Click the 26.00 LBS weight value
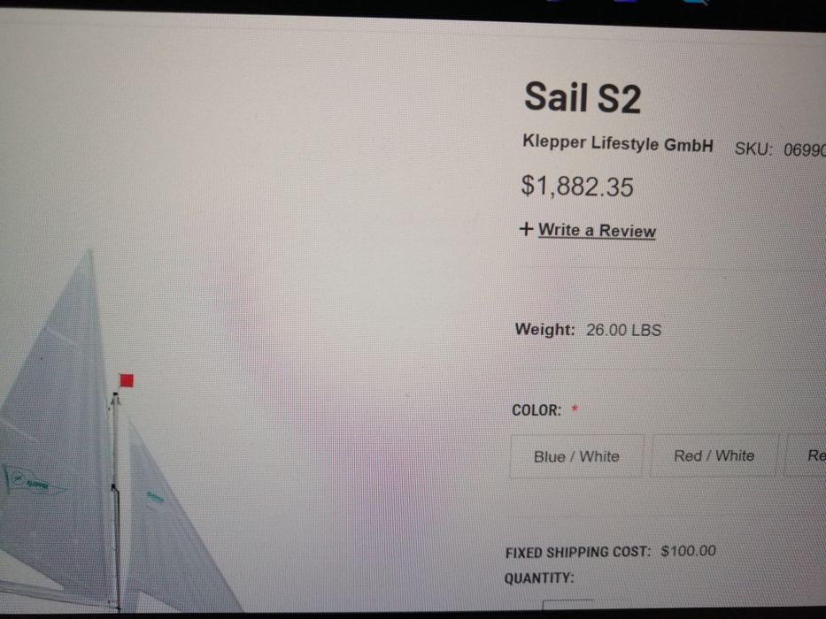The image size is (826, 619). click(624, 330)
